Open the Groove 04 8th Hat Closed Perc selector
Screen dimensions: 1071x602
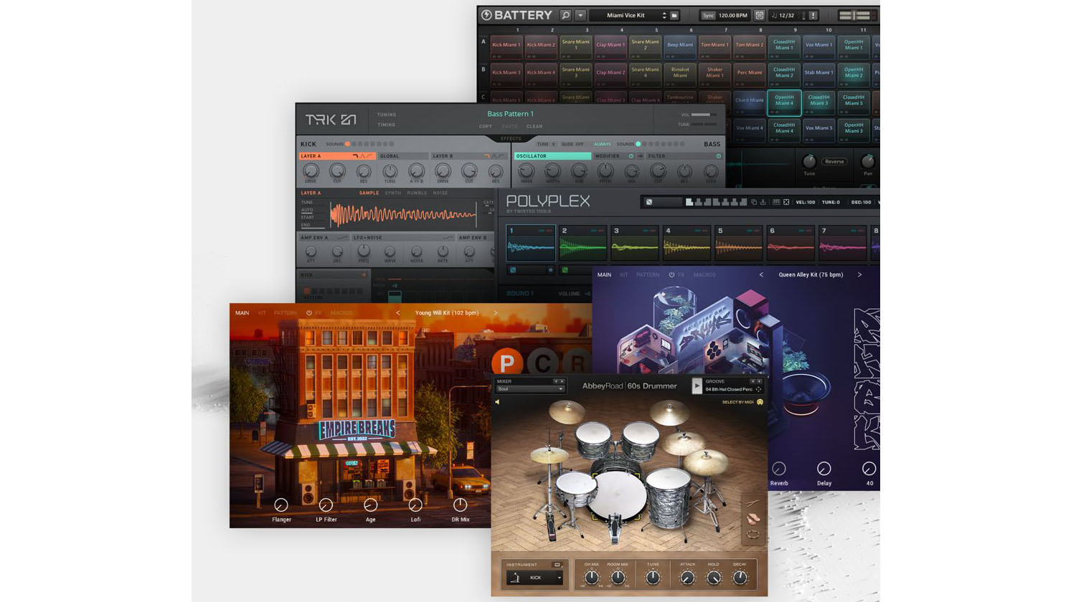point(728,389)
